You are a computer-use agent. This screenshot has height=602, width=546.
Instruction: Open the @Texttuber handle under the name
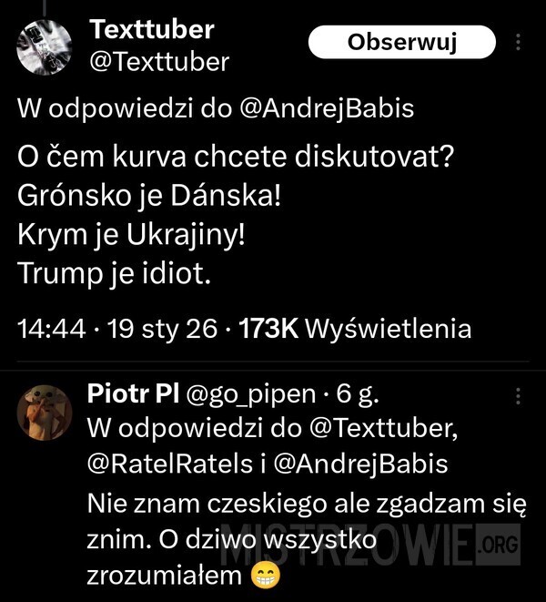coord(159,62)
